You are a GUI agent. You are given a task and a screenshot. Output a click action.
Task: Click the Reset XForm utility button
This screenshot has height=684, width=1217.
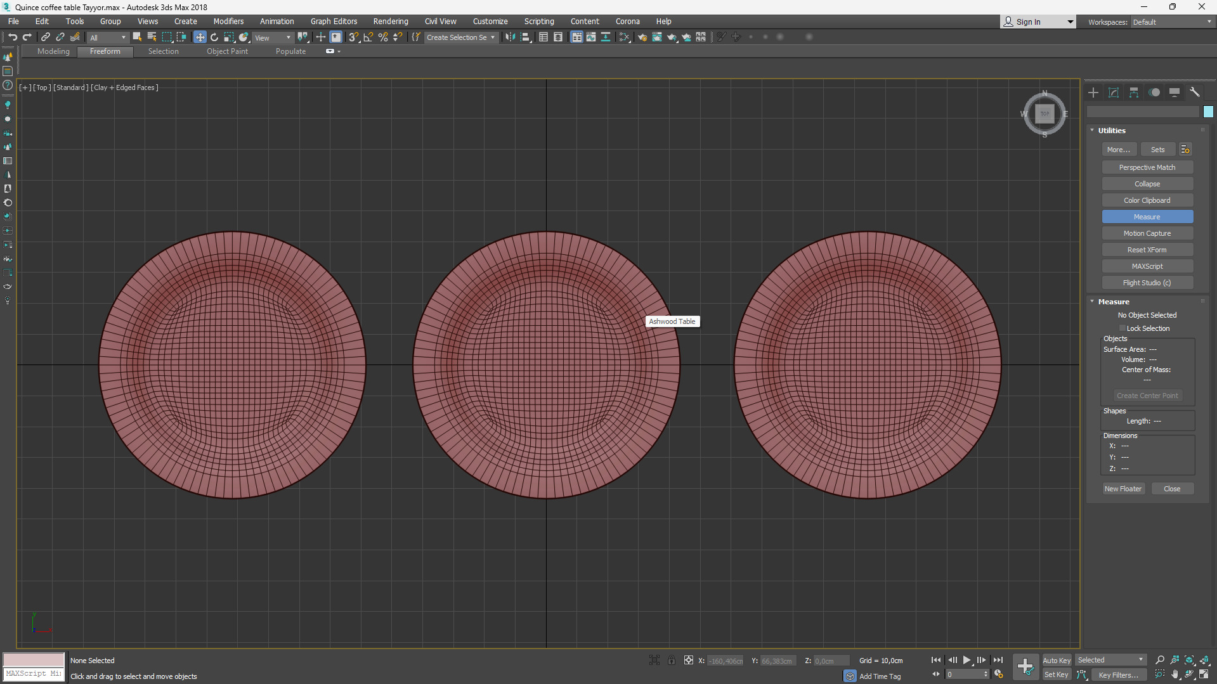[1147, 250]
